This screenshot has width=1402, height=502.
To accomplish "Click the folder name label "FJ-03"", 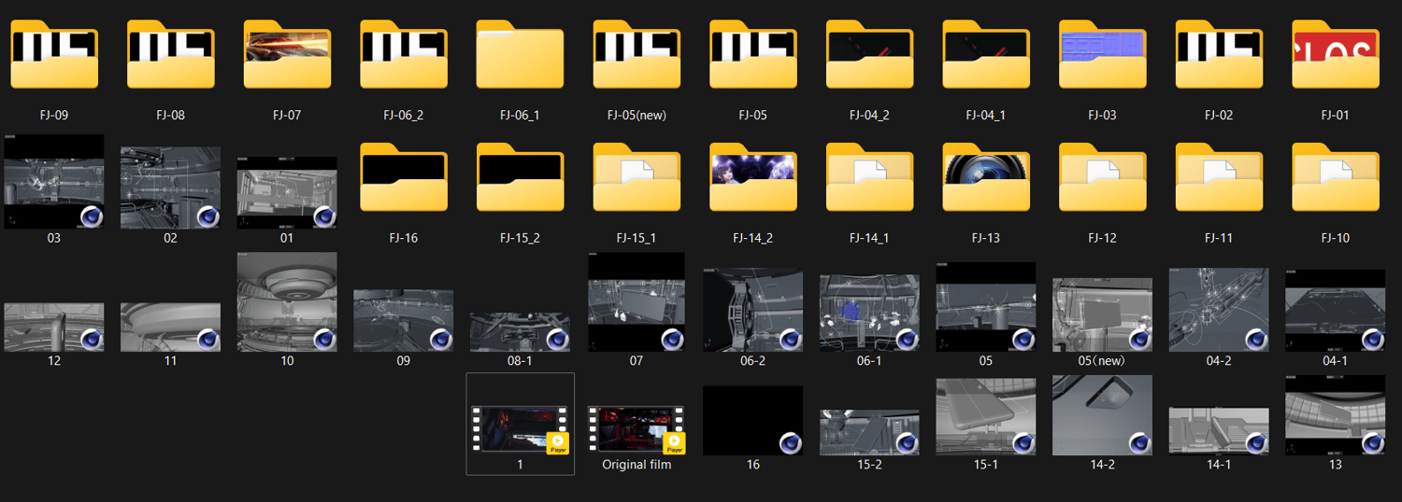I will pyautogui.click(x=1103, y=116).
